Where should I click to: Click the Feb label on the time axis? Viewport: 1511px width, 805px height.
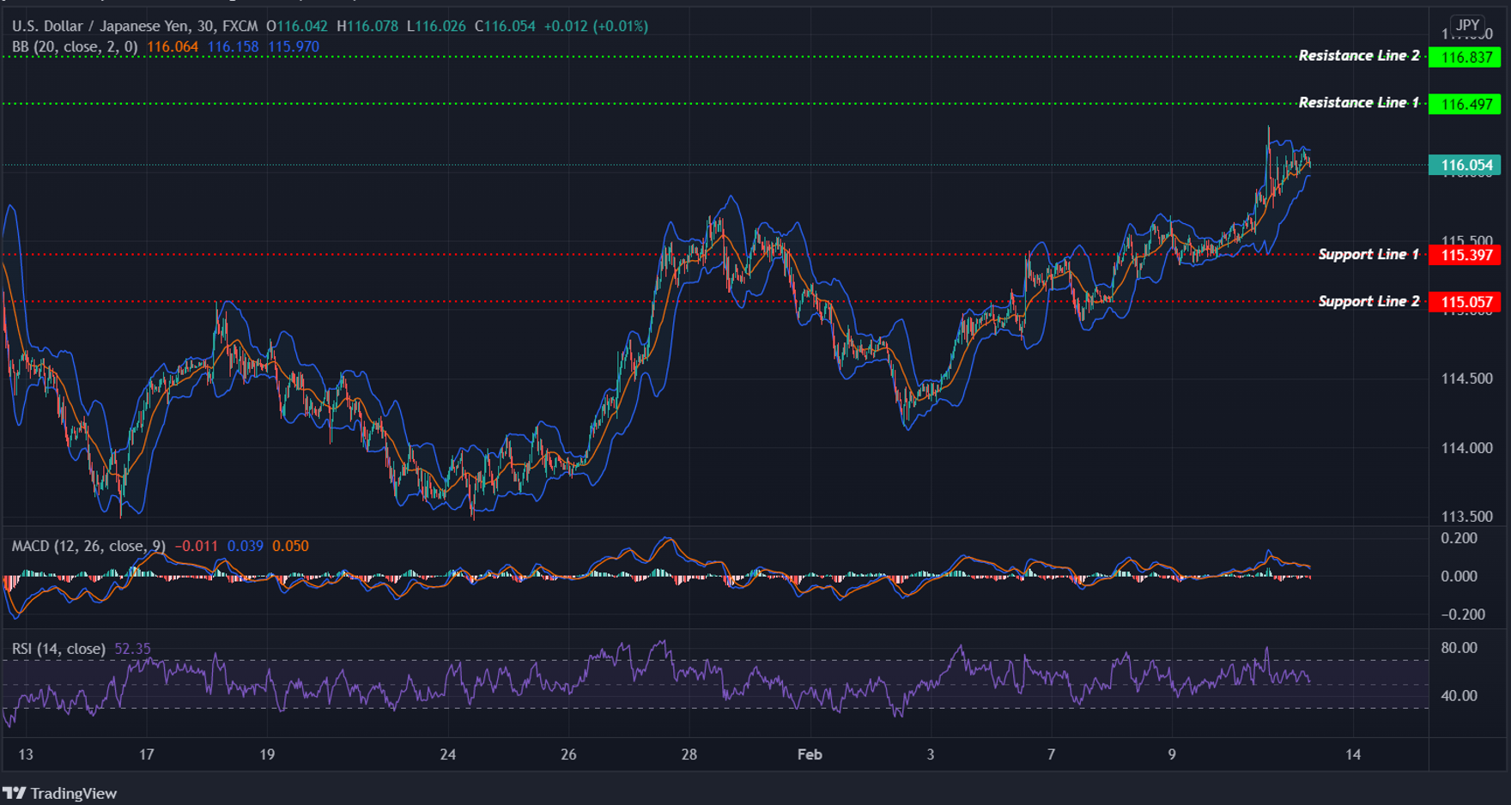pos(809,755)
